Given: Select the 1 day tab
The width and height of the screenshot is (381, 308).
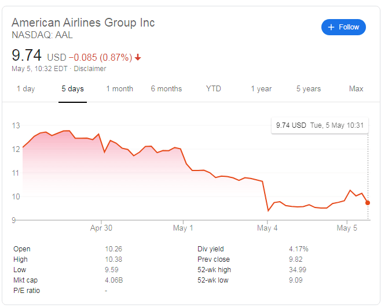Looking at the screenshot, I should pyautogui.click(x=25, y=89).
